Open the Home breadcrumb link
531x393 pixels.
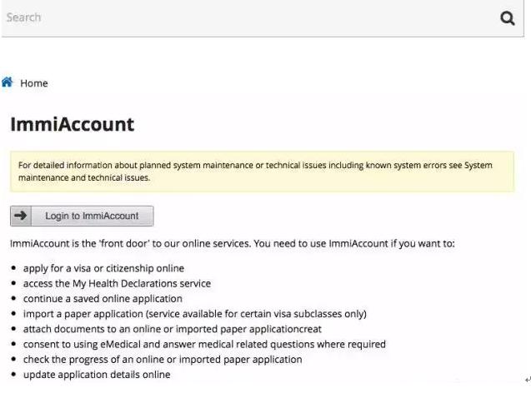coord(34,83)
